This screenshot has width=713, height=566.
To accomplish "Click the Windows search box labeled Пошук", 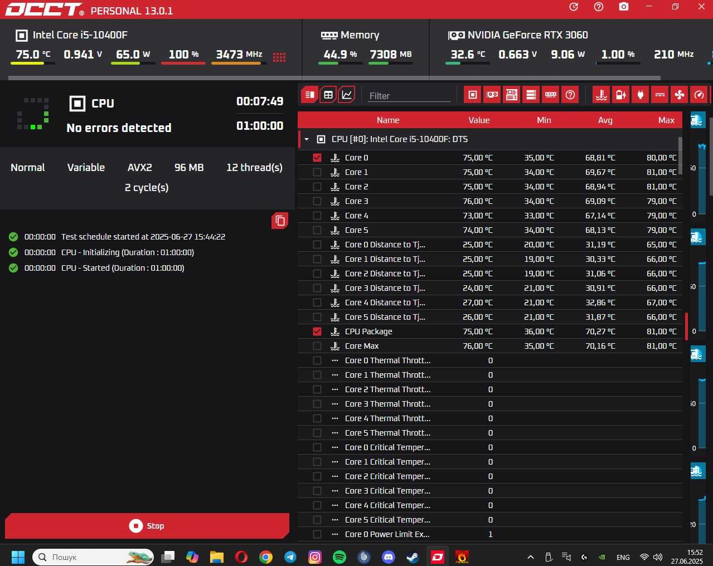I will [x=93, y=557].
